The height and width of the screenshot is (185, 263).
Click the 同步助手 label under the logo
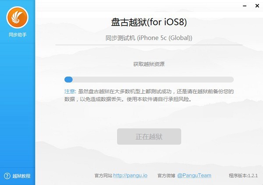(18, 35)
